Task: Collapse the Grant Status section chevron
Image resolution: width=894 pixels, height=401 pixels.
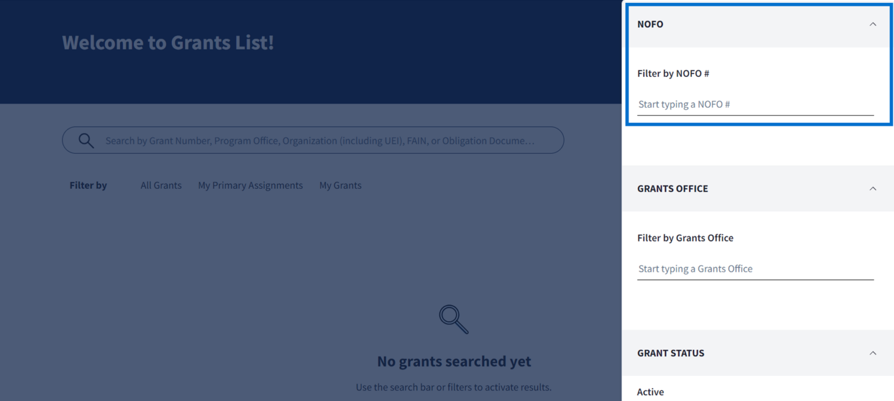Action: [x=872, y=353]
